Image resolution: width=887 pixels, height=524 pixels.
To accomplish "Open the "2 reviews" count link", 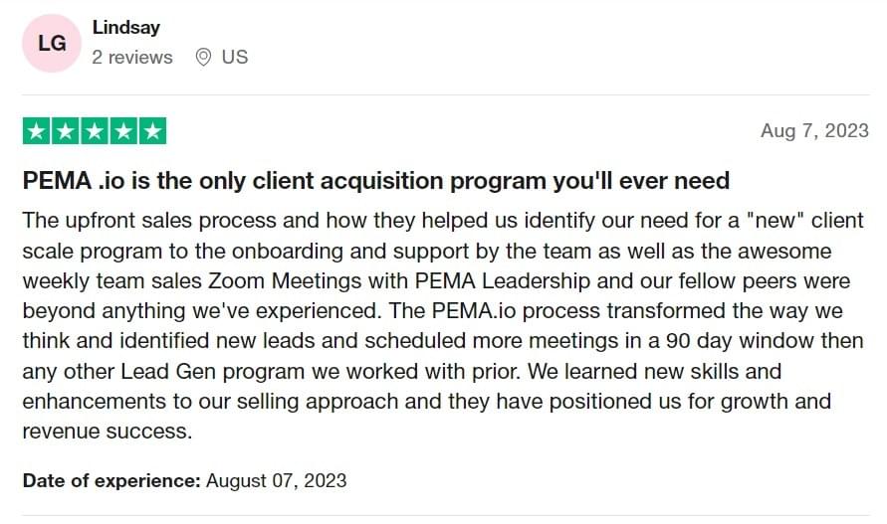I will pyautogui.click(x=132, y=57).
